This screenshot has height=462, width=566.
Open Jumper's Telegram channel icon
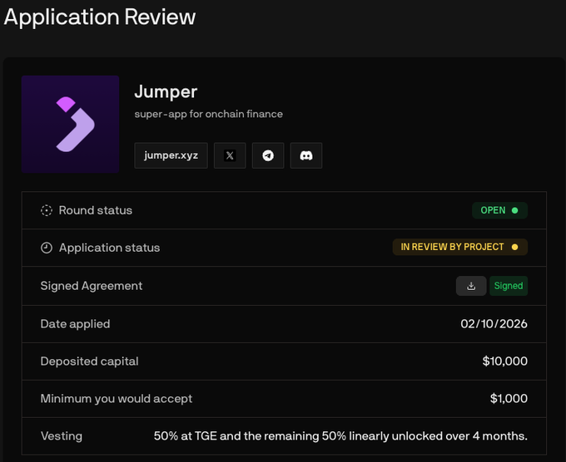(x=268, y=155)
